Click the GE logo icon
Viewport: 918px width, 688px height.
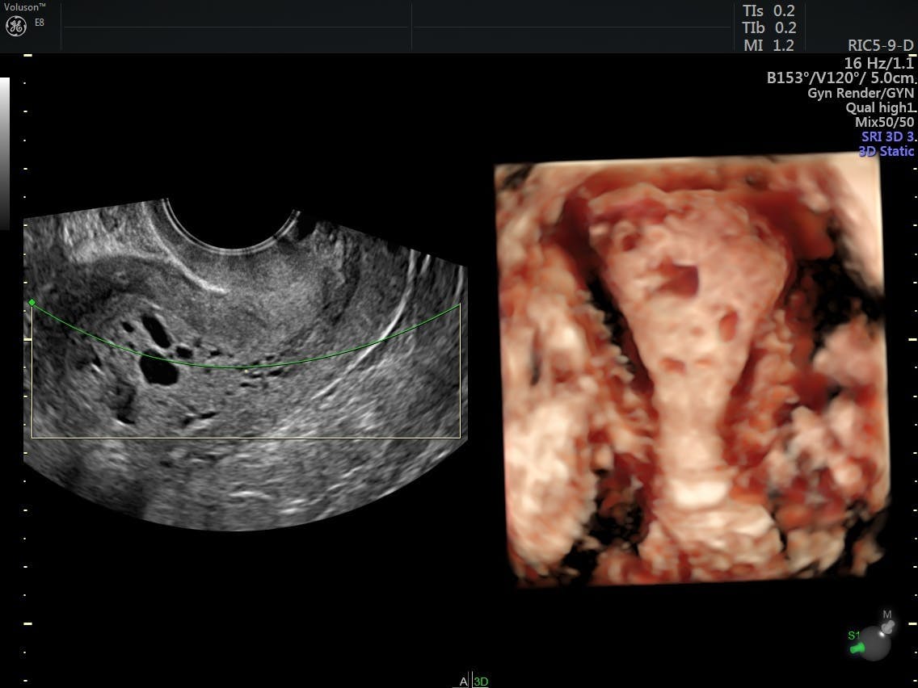(16, 26)
